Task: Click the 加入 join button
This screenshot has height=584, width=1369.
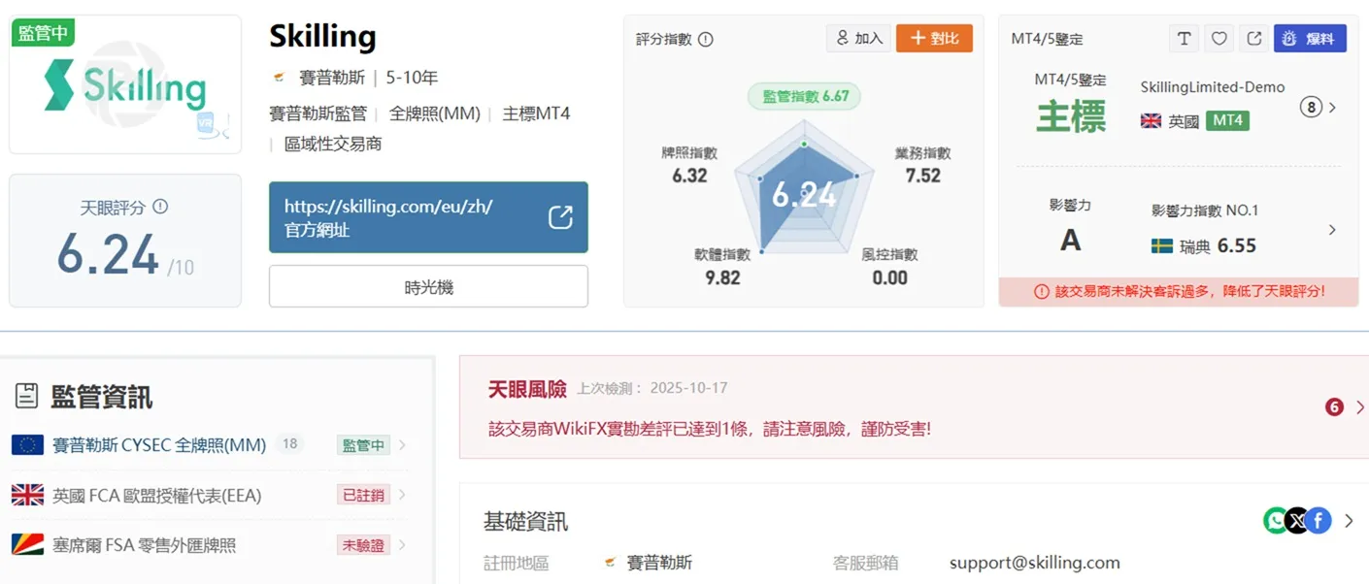Action: point(858,39)
